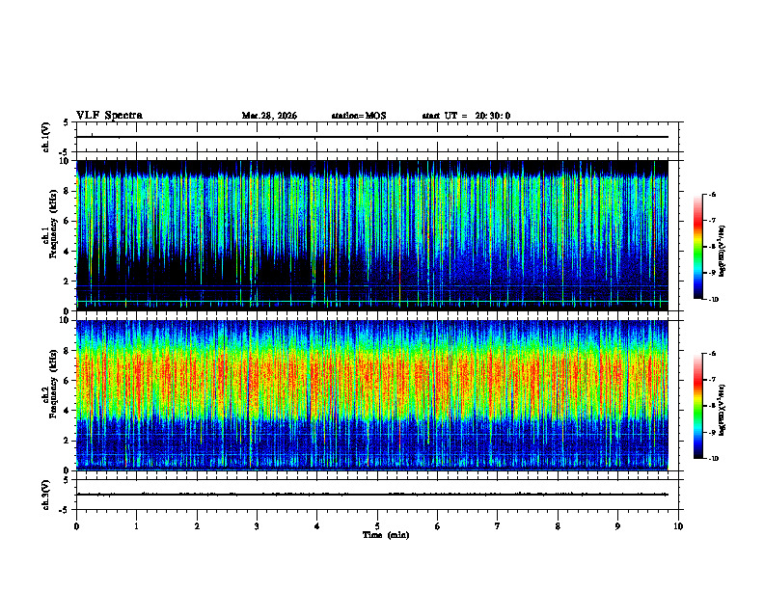Click the date label 'Mar.28, 2026'

coord(269,116)
